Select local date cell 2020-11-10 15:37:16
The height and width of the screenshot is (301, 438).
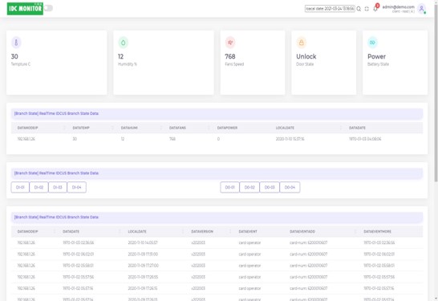pos(290,139)
